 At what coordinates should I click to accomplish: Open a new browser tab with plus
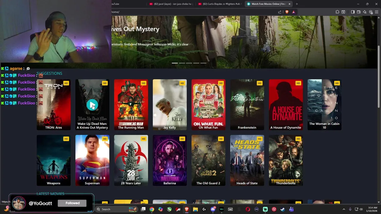[297, 4]
